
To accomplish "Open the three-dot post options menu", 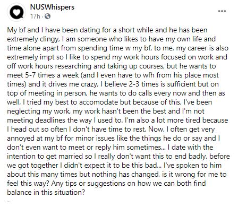I will pos(222,11).
